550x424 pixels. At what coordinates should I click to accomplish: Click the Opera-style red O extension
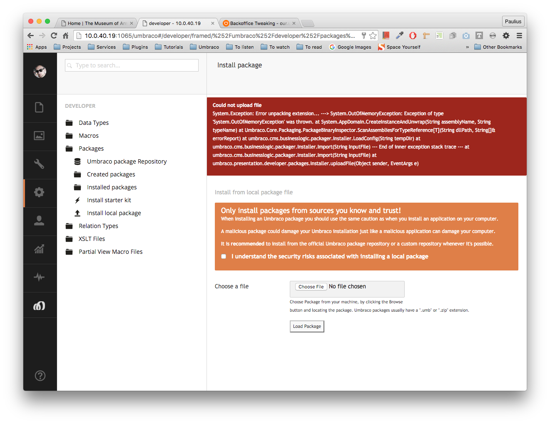tap(413, 36)
